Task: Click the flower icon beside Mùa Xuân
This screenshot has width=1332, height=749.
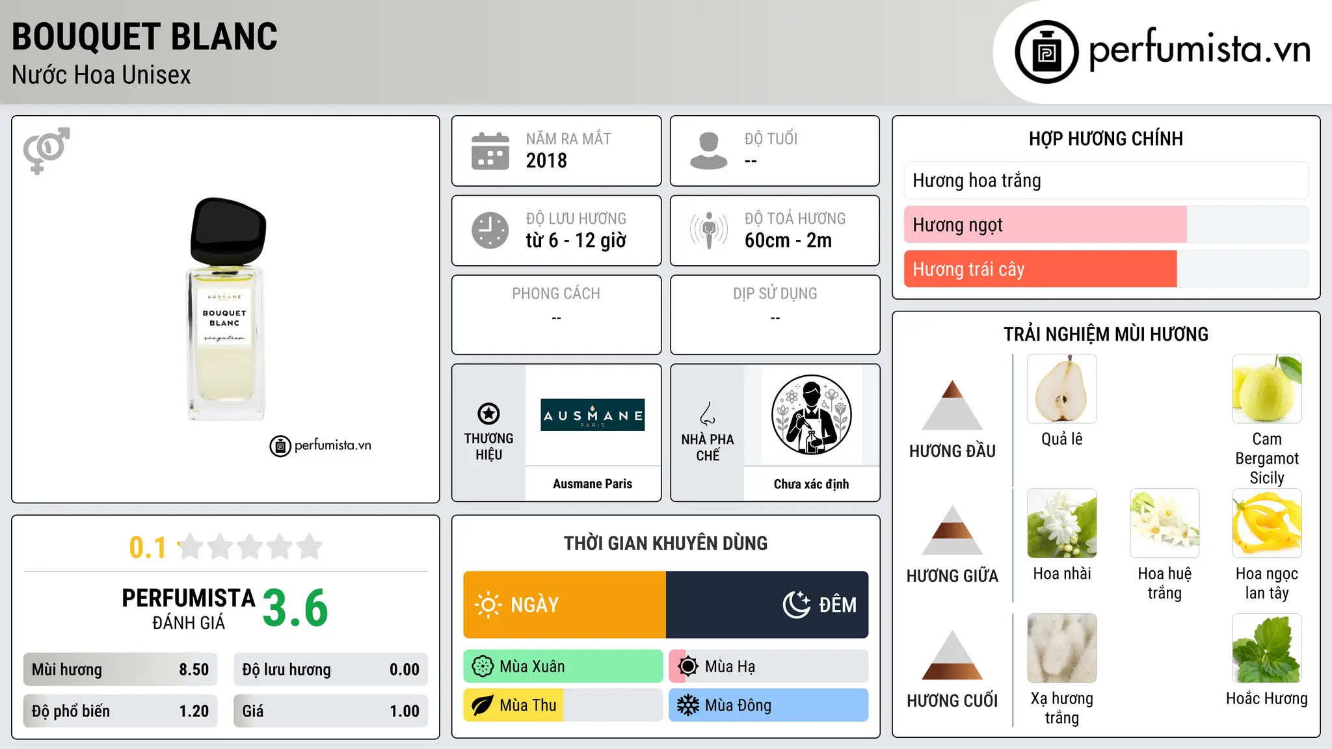Action: (x=483, y=666)
